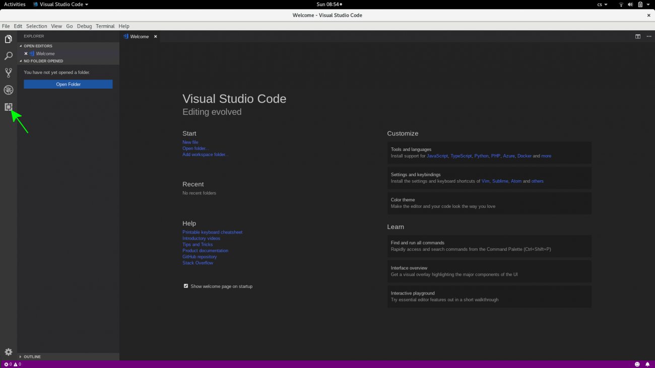Screen dimensions: 655x368
Task: Toggle the Show welcome page on startup checkbox
Action: point(186,286)
